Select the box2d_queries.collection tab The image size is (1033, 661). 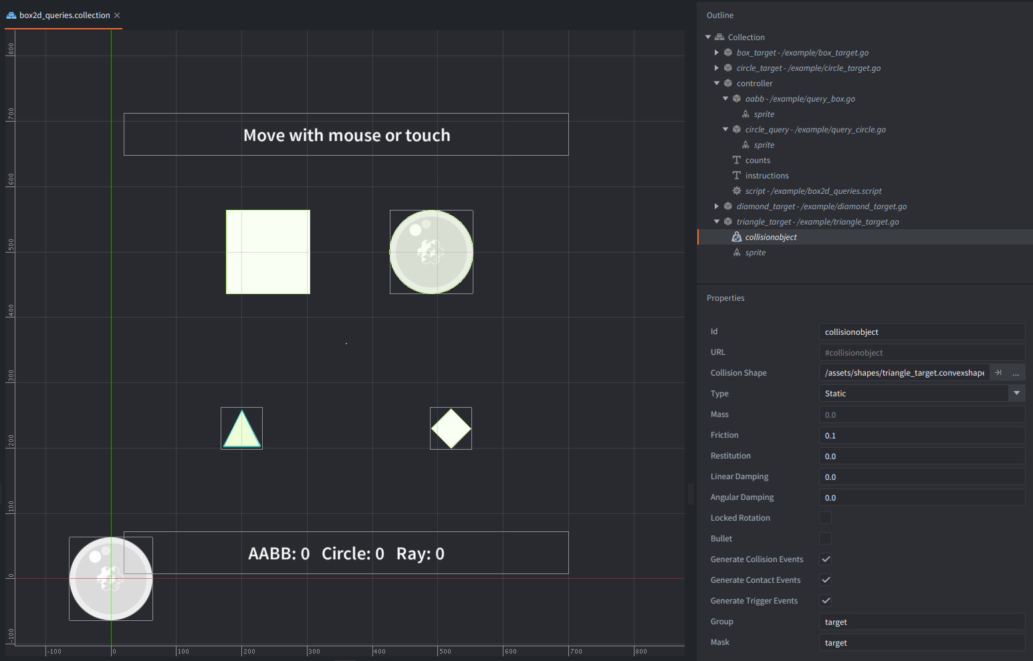[64, 15]
